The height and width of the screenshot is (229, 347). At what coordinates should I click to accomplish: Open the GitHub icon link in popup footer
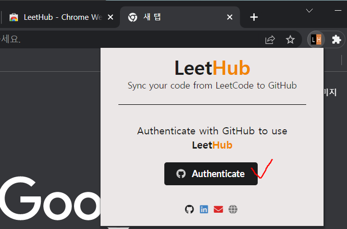[189, 209]
